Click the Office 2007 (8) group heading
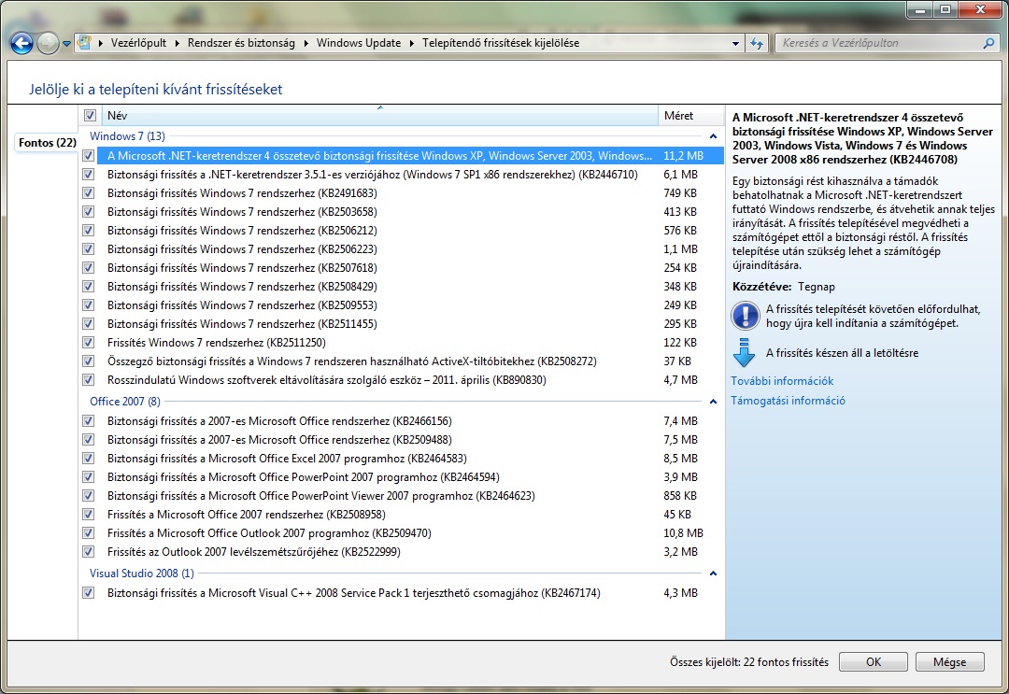Image resolution: width=1009 pixels, height=694 pixels. point(125,401)
